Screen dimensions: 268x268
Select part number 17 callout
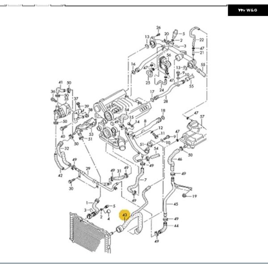click(x=152, y=92)
